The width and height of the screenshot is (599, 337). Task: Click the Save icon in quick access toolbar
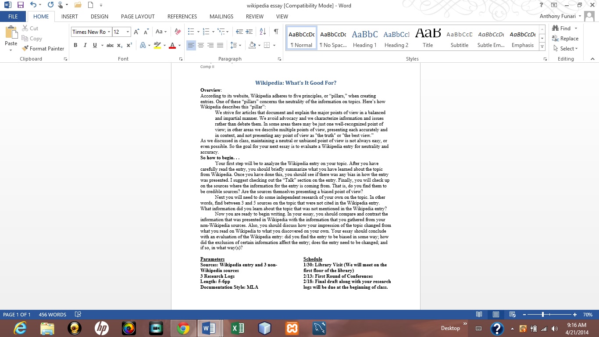point(20,5)
